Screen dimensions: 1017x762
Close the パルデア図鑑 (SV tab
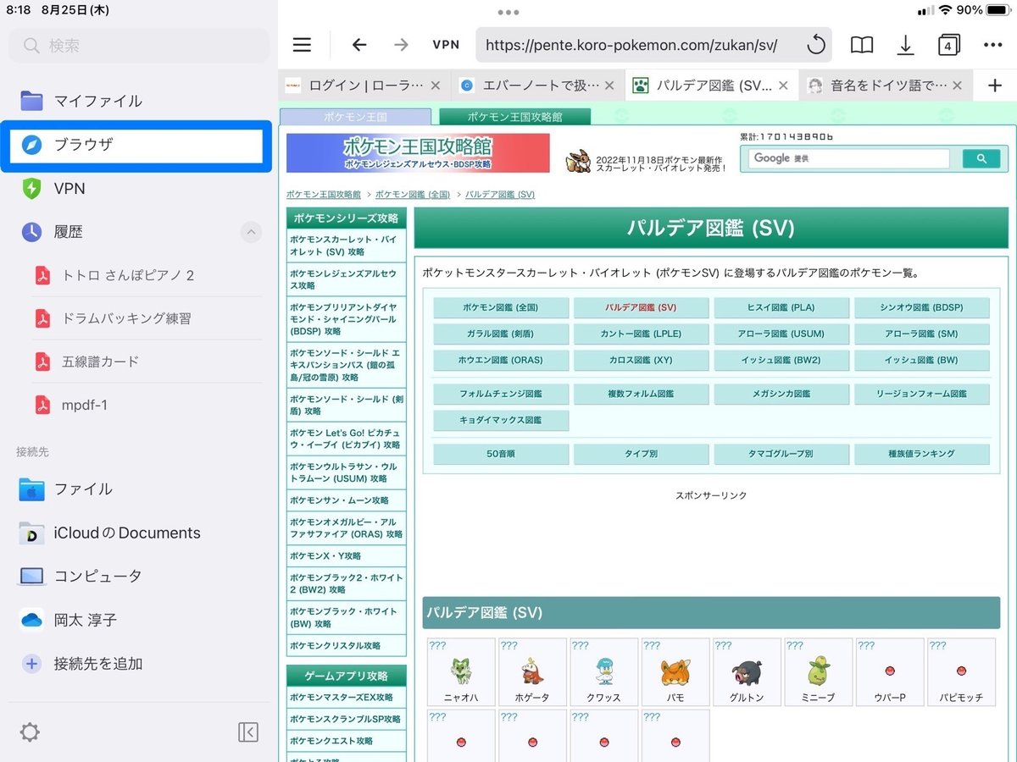[783, 86]
